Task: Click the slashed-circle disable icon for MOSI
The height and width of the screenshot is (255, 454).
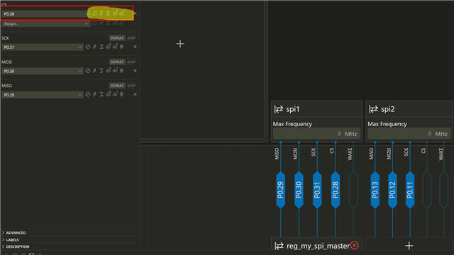Action: [x=88, y=71]
